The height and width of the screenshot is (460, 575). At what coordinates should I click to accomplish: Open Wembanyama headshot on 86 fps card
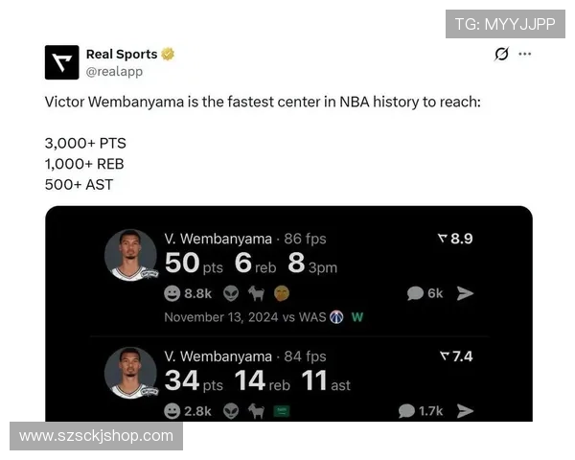click(131, 255)
